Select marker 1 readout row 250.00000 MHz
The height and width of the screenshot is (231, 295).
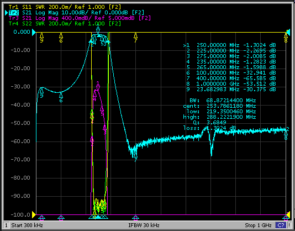(229, 45)
